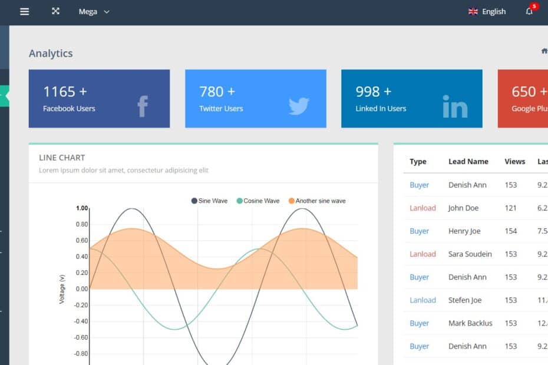
Task: Open the 1165 + Facebook Users card
Action: click(x=99, y=98)
